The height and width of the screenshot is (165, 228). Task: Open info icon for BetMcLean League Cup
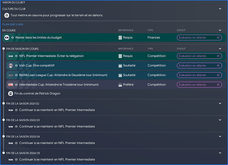click(16, 75)
